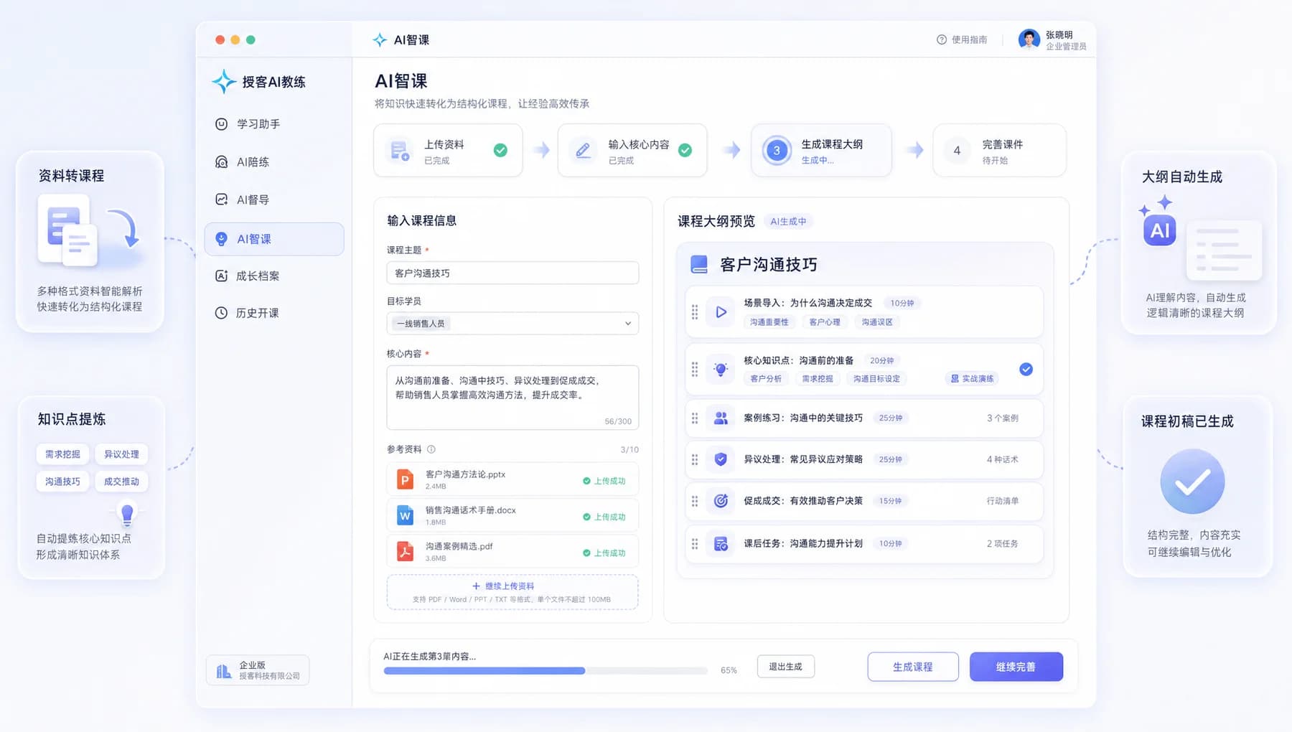
Task: Click 继续上传资料 upload button
Action: (512, 592)
